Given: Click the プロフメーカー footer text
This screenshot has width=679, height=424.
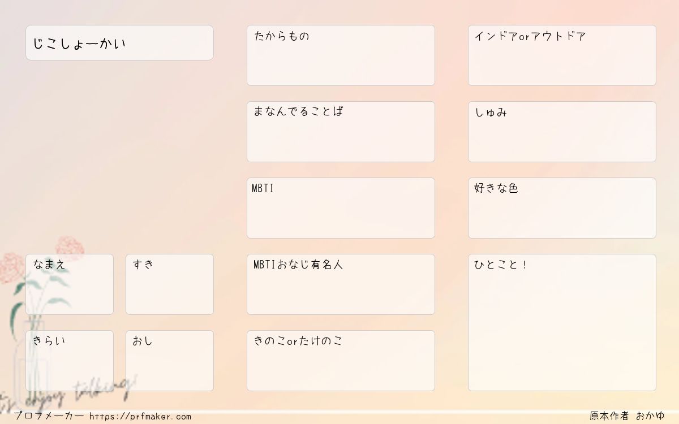Looking at the screenshot, I should point(49,417).
